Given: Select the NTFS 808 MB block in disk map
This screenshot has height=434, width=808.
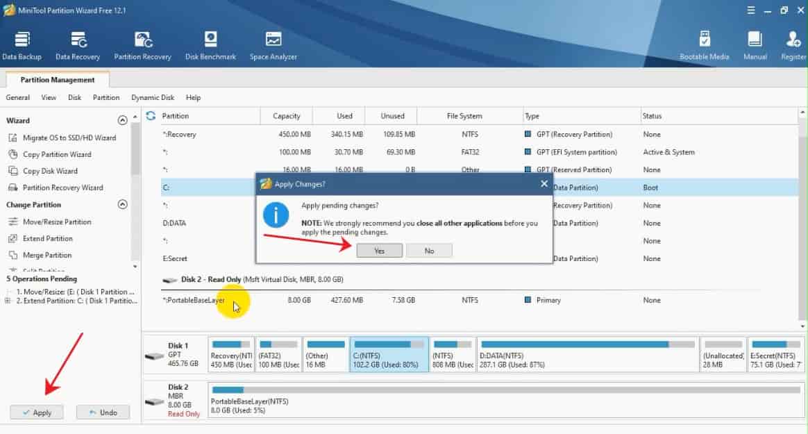Looking at the screenshot, I should 453,355.
